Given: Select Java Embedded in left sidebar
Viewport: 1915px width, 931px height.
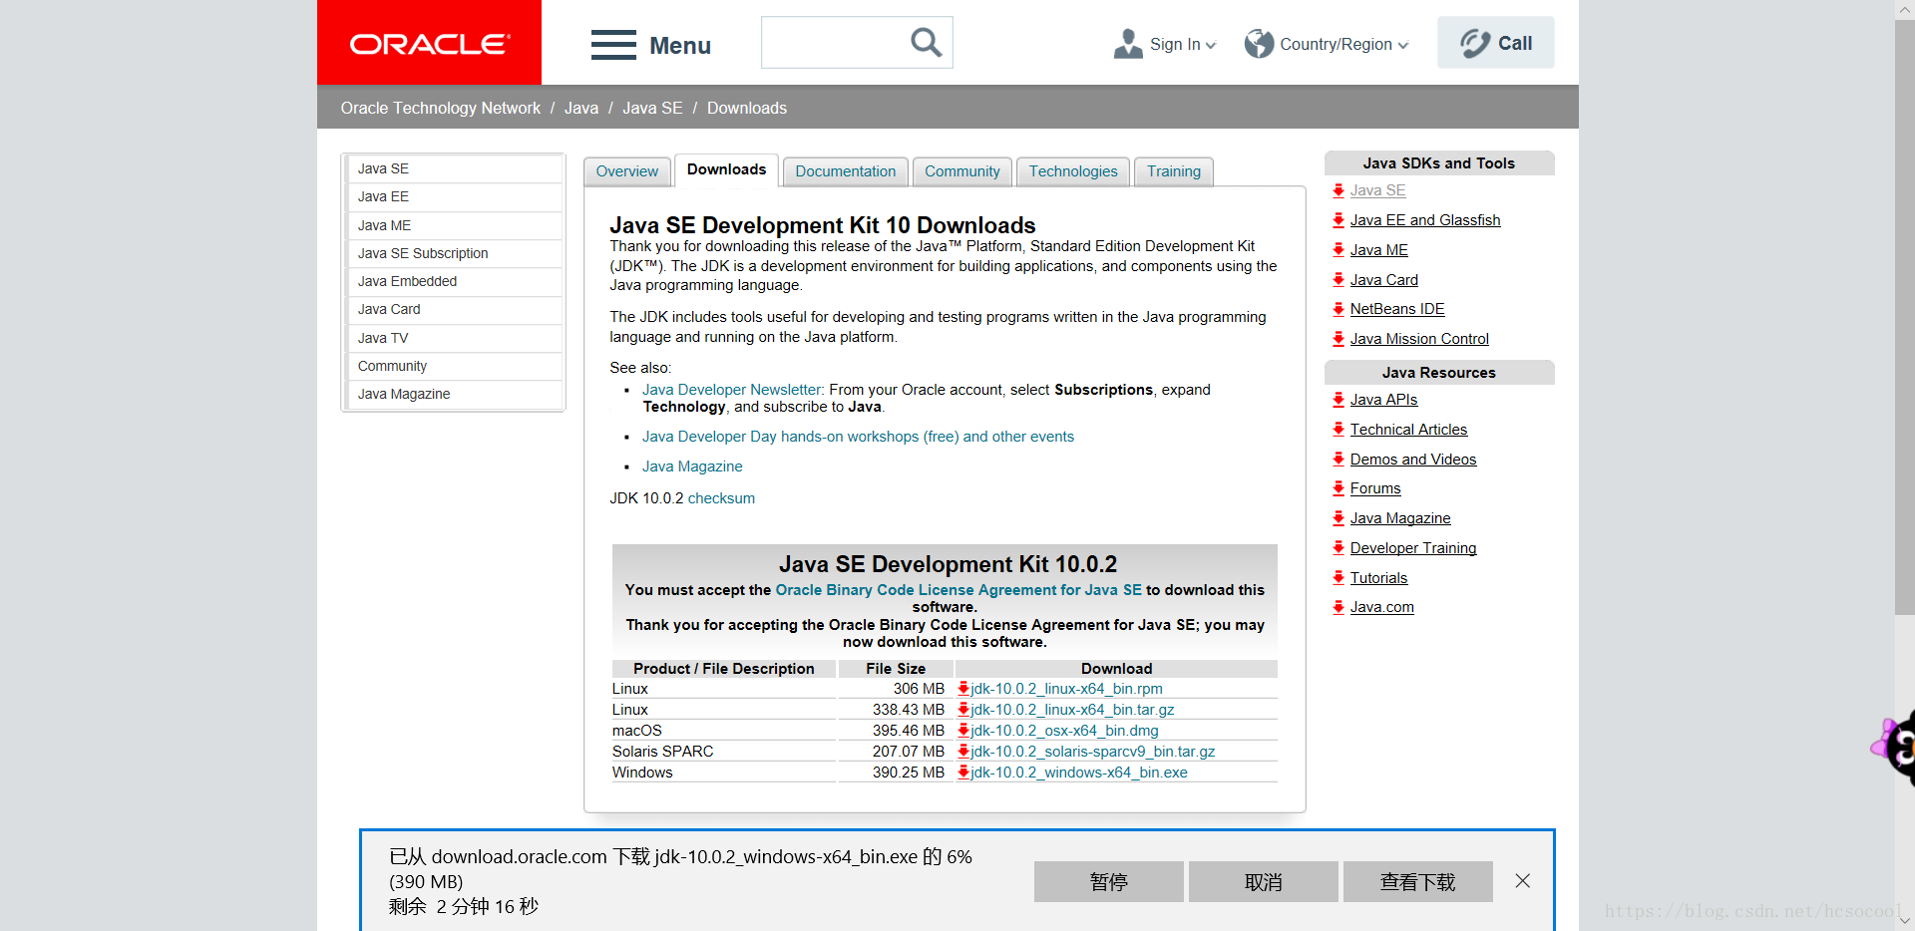Looking at the screenshot, I should pyautogui.click(x=455, y=281).
